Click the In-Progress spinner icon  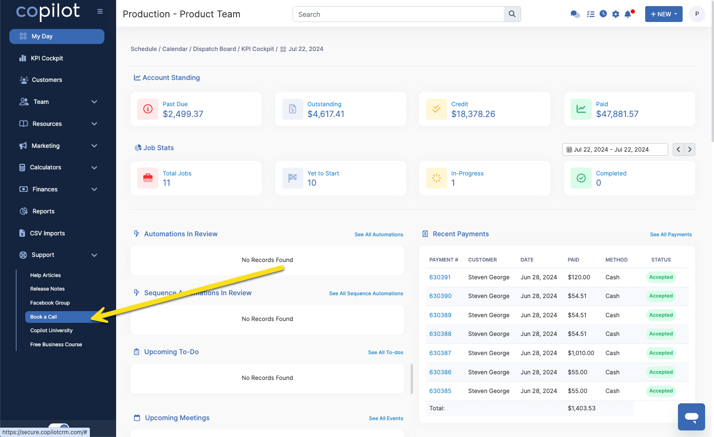tap(436, 178)
